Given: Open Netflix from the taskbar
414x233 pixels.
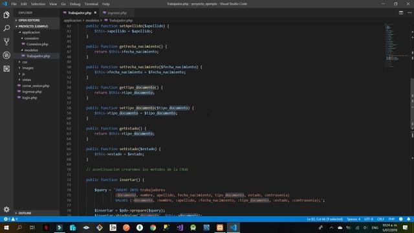Looking at the screenshot, I should tap(46, 227).
